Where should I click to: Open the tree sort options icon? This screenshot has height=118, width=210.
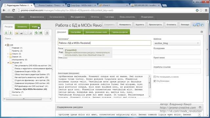pyautogui.click(x=41, y=33)
